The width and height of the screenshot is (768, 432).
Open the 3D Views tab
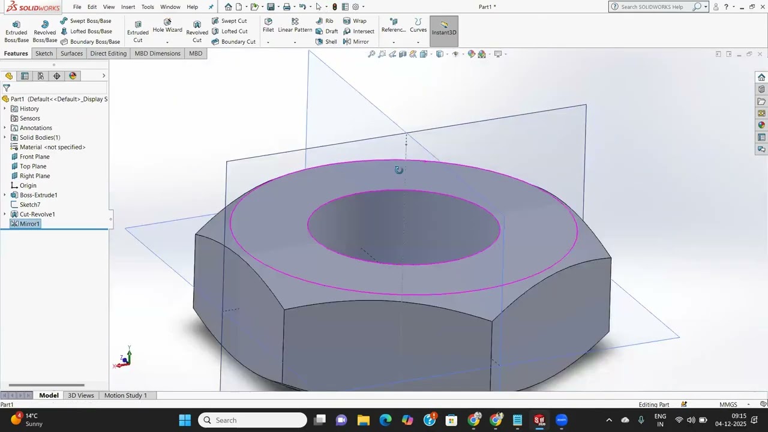point(81,395)
